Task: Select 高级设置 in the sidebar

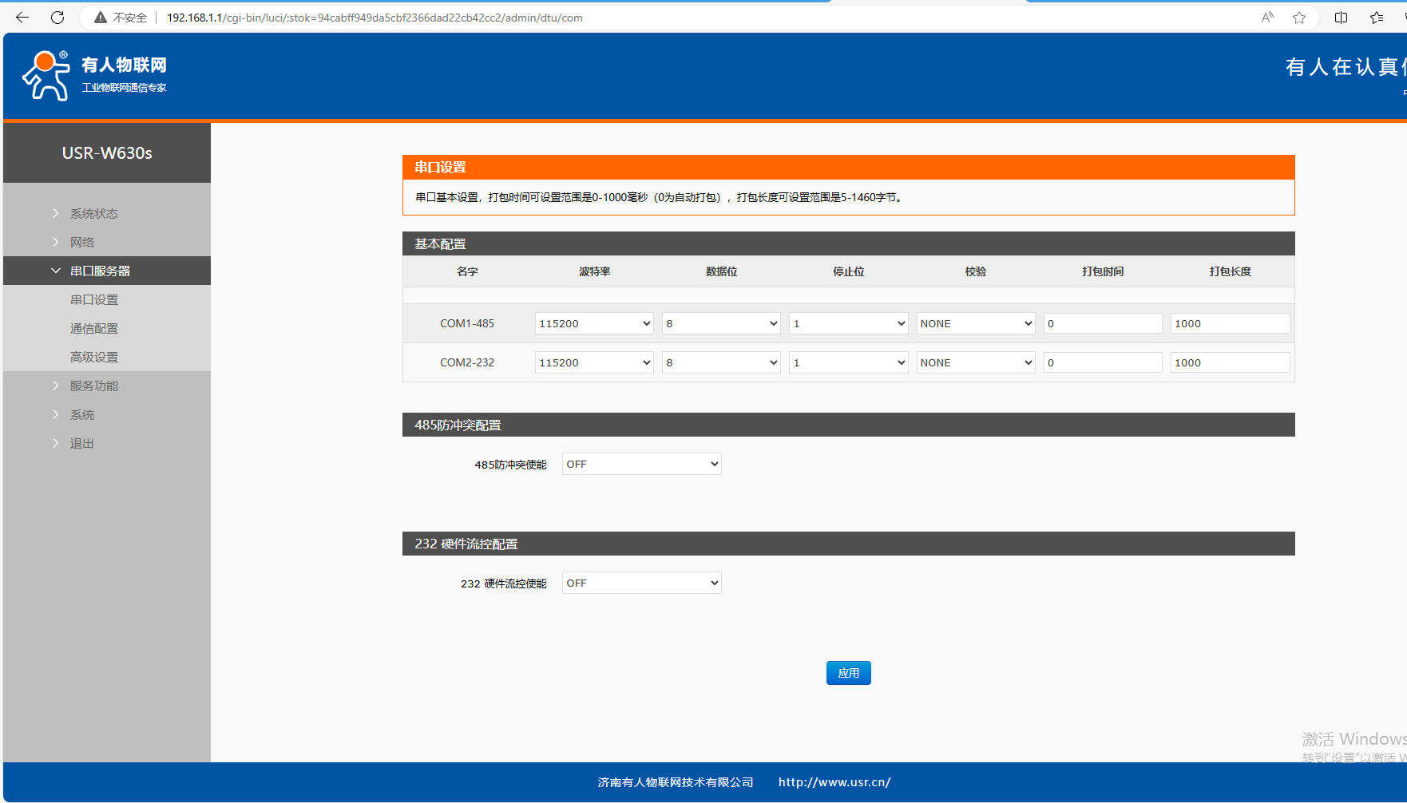Action: pyautogui.click(x=94, y=357)
